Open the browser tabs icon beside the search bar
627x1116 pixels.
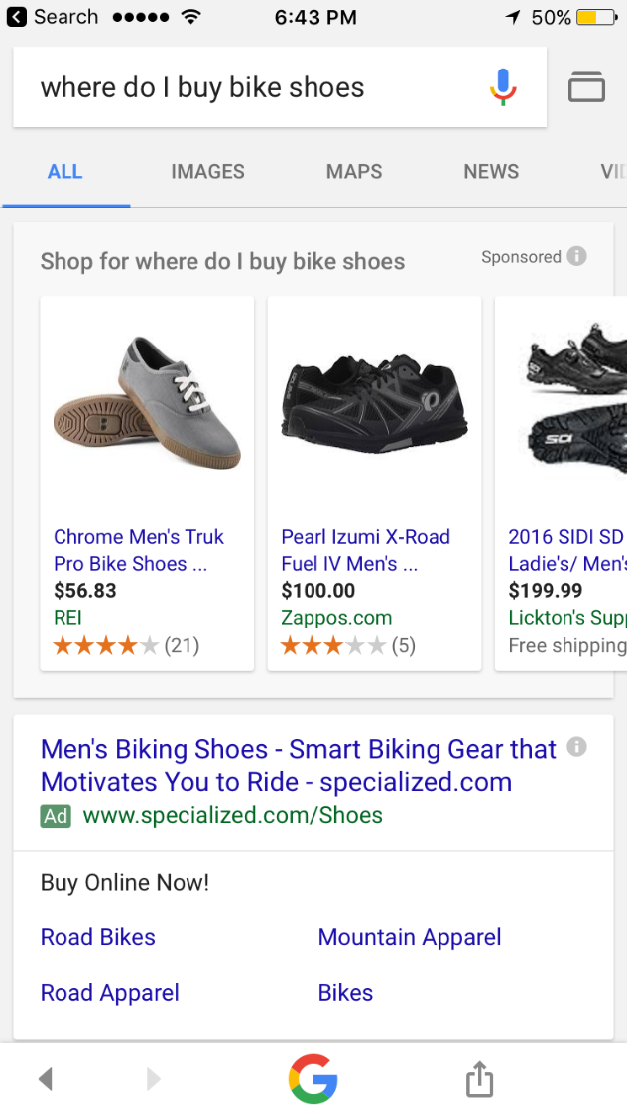point(586,86)
